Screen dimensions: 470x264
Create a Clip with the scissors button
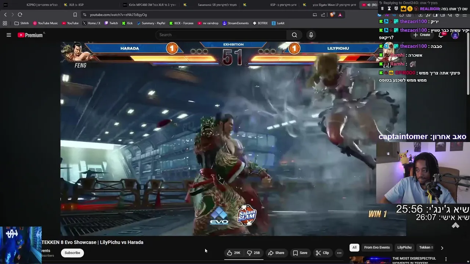pyautogui.click(x=322, y=253)
